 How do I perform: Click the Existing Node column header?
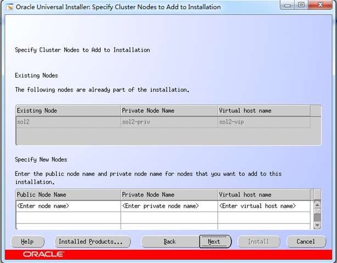point(69,111)
